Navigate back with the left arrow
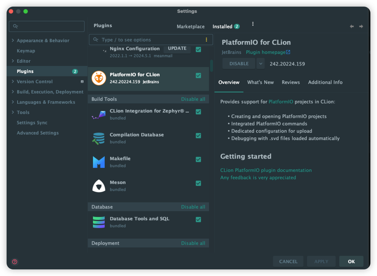 [352, 26]
